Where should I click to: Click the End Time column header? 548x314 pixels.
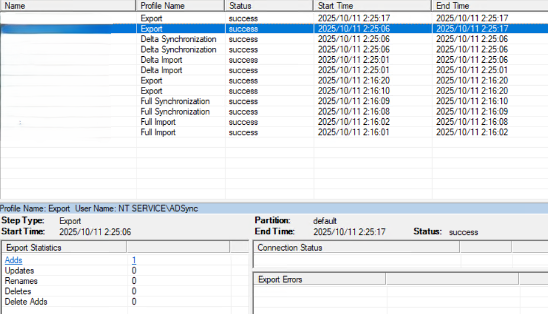(489, 5)
